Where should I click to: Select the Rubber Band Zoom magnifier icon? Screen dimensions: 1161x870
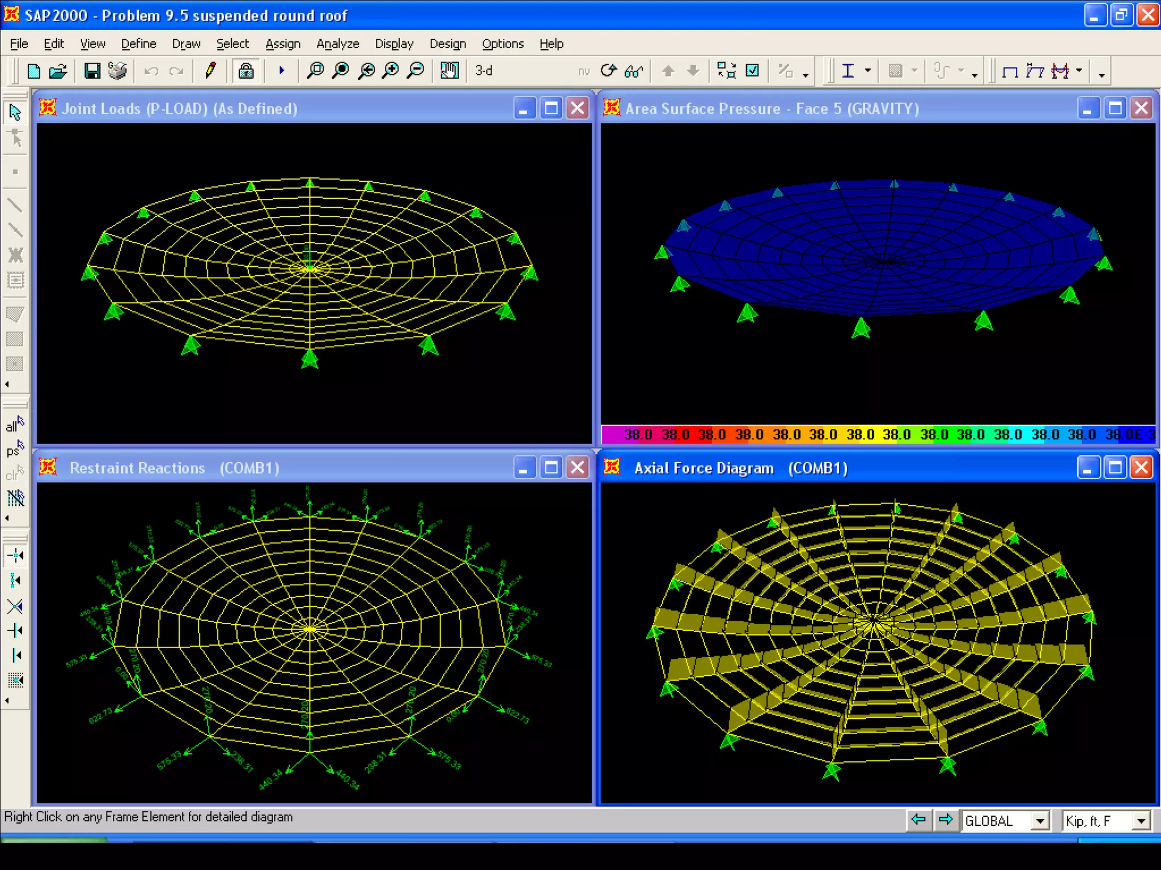[315, 71]
